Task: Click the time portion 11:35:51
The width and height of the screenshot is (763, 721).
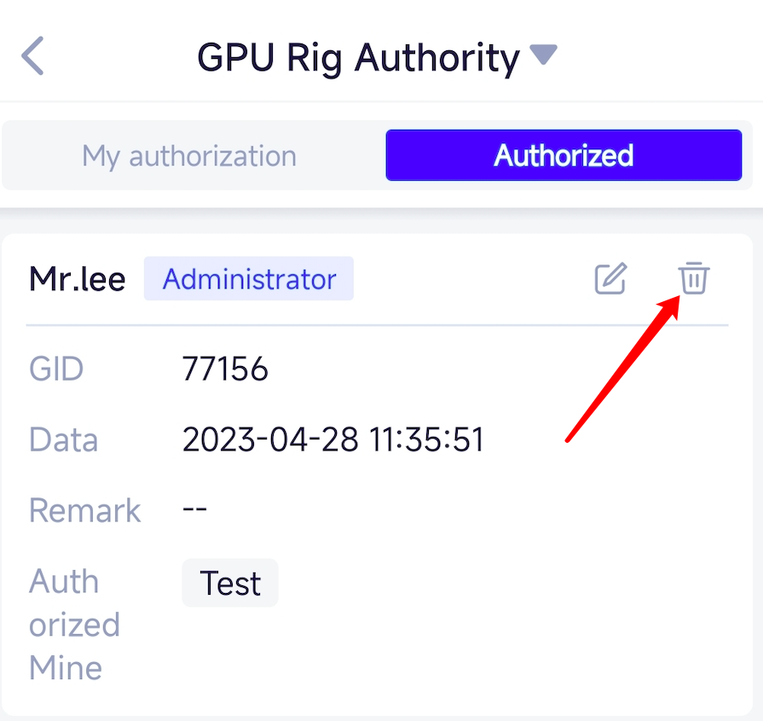Action: 426,440
